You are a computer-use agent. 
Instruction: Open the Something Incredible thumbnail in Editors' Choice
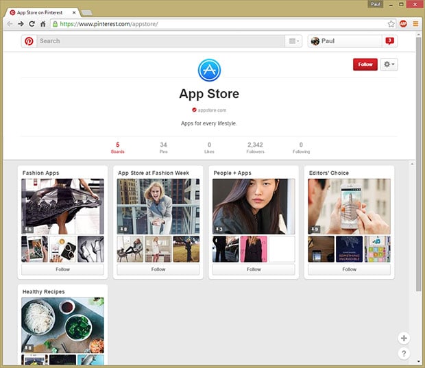(349, 249)
